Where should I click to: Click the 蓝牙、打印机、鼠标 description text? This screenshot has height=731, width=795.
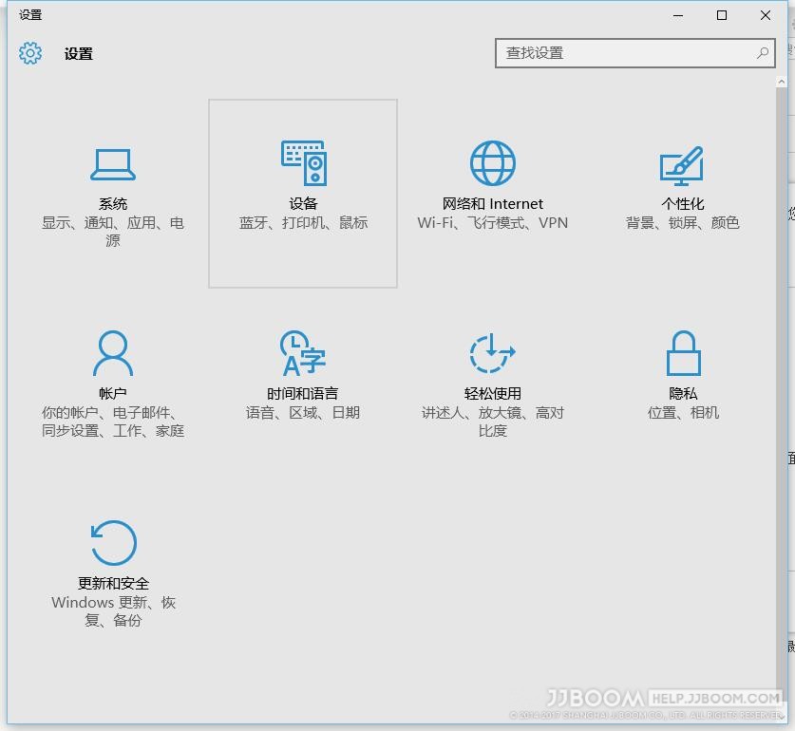coord(303,223)
